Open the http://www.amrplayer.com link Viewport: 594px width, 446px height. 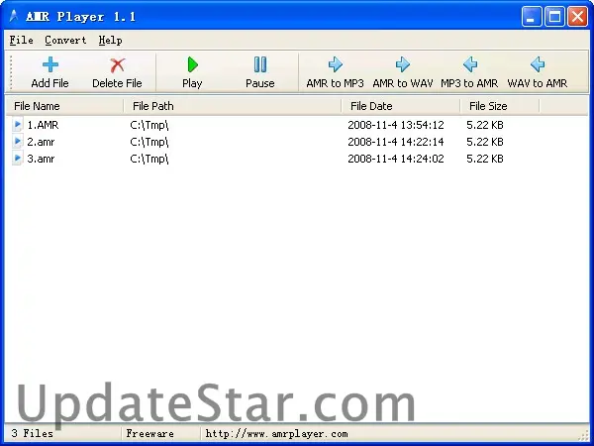276,433
